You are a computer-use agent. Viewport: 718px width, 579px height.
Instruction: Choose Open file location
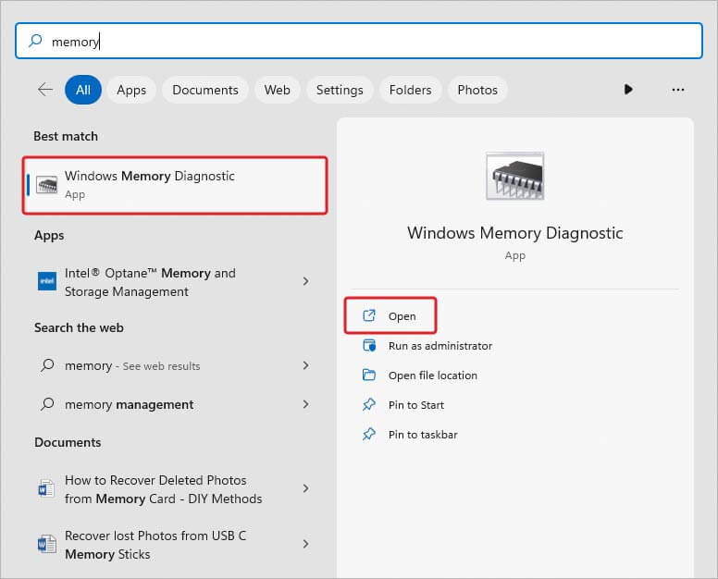pyautogui.click(x=433, y=376)
